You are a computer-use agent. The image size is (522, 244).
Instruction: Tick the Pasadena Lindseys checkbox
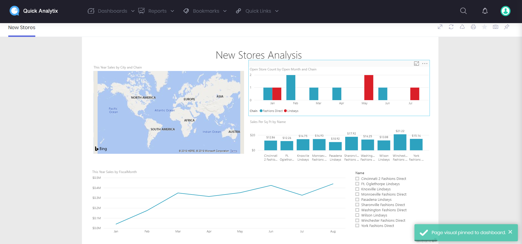click(x=357, y=200)
